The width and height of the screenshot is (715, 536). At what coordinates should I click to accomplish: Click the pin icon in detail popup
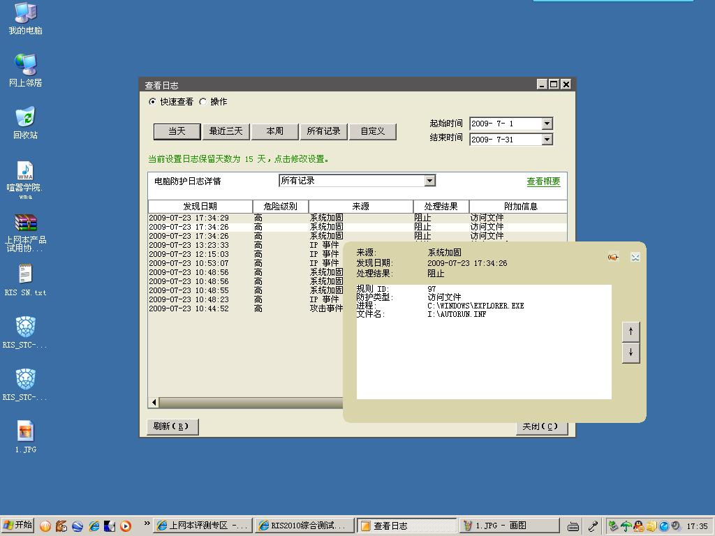click(612, 257)
